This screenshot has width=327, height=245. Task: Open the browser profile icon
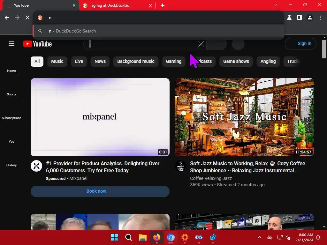tap(310, 18)
